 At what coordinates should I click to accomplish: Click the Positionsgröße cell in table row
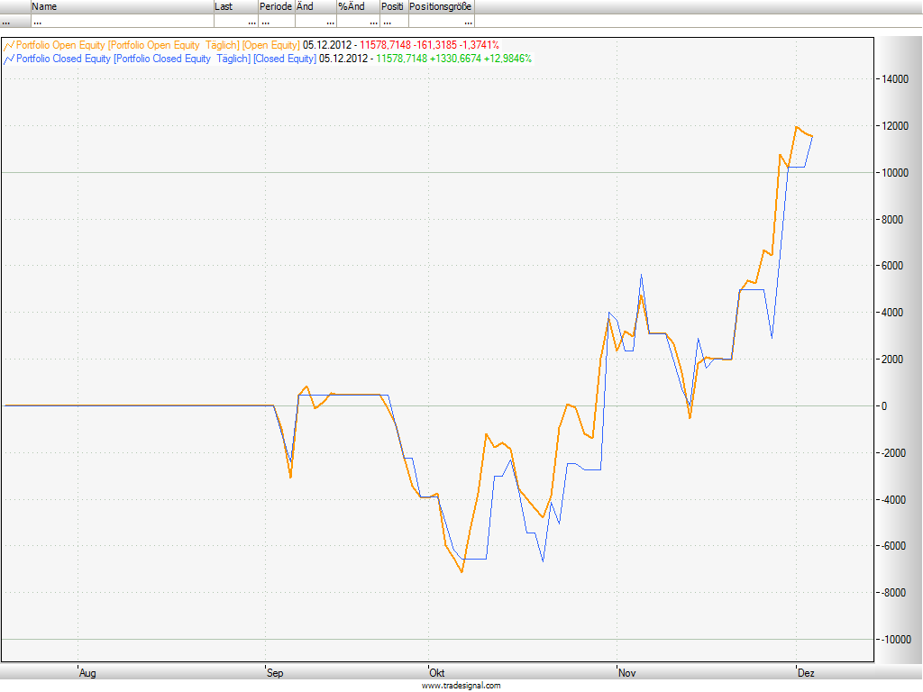coord(442,22)
